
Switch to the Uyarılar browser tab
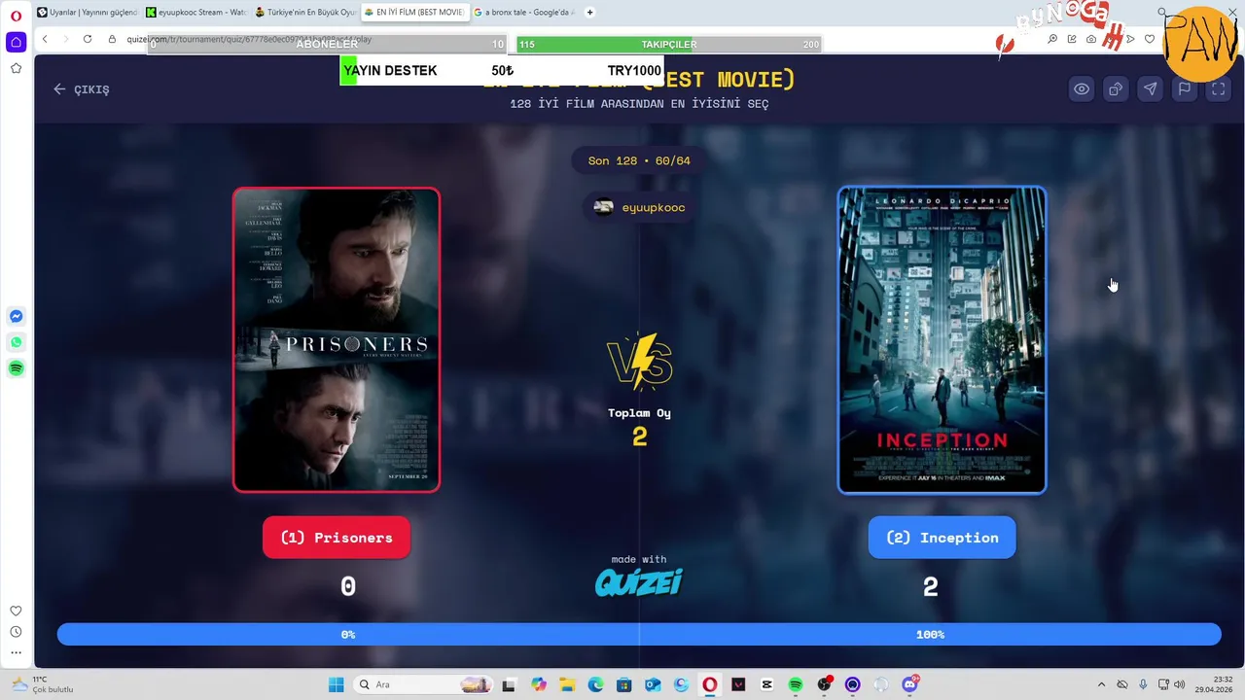click(88, 13)
